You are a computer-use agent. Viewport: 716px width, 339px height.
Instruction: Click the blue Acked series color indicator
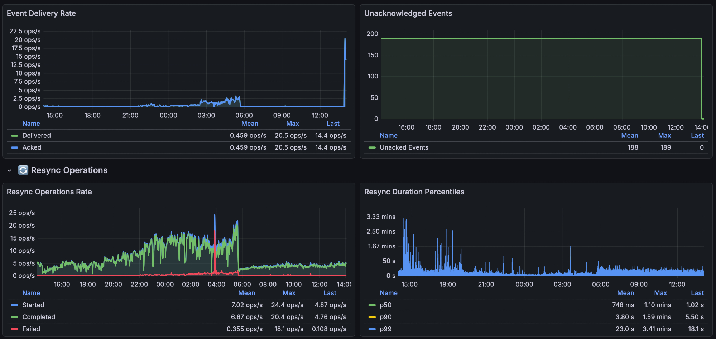point(15,147)
